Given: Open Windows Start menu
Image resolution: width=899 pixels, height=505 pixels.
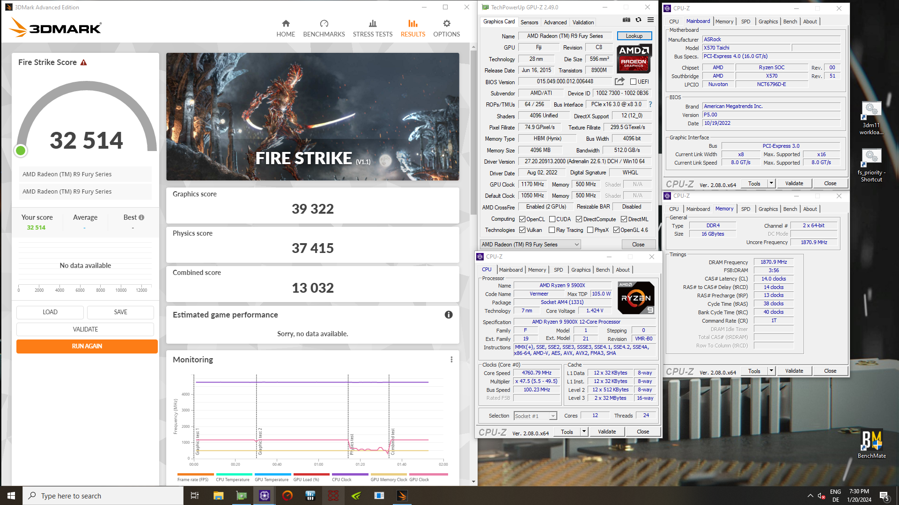Looking at the screenshot, I should [11, 496].
